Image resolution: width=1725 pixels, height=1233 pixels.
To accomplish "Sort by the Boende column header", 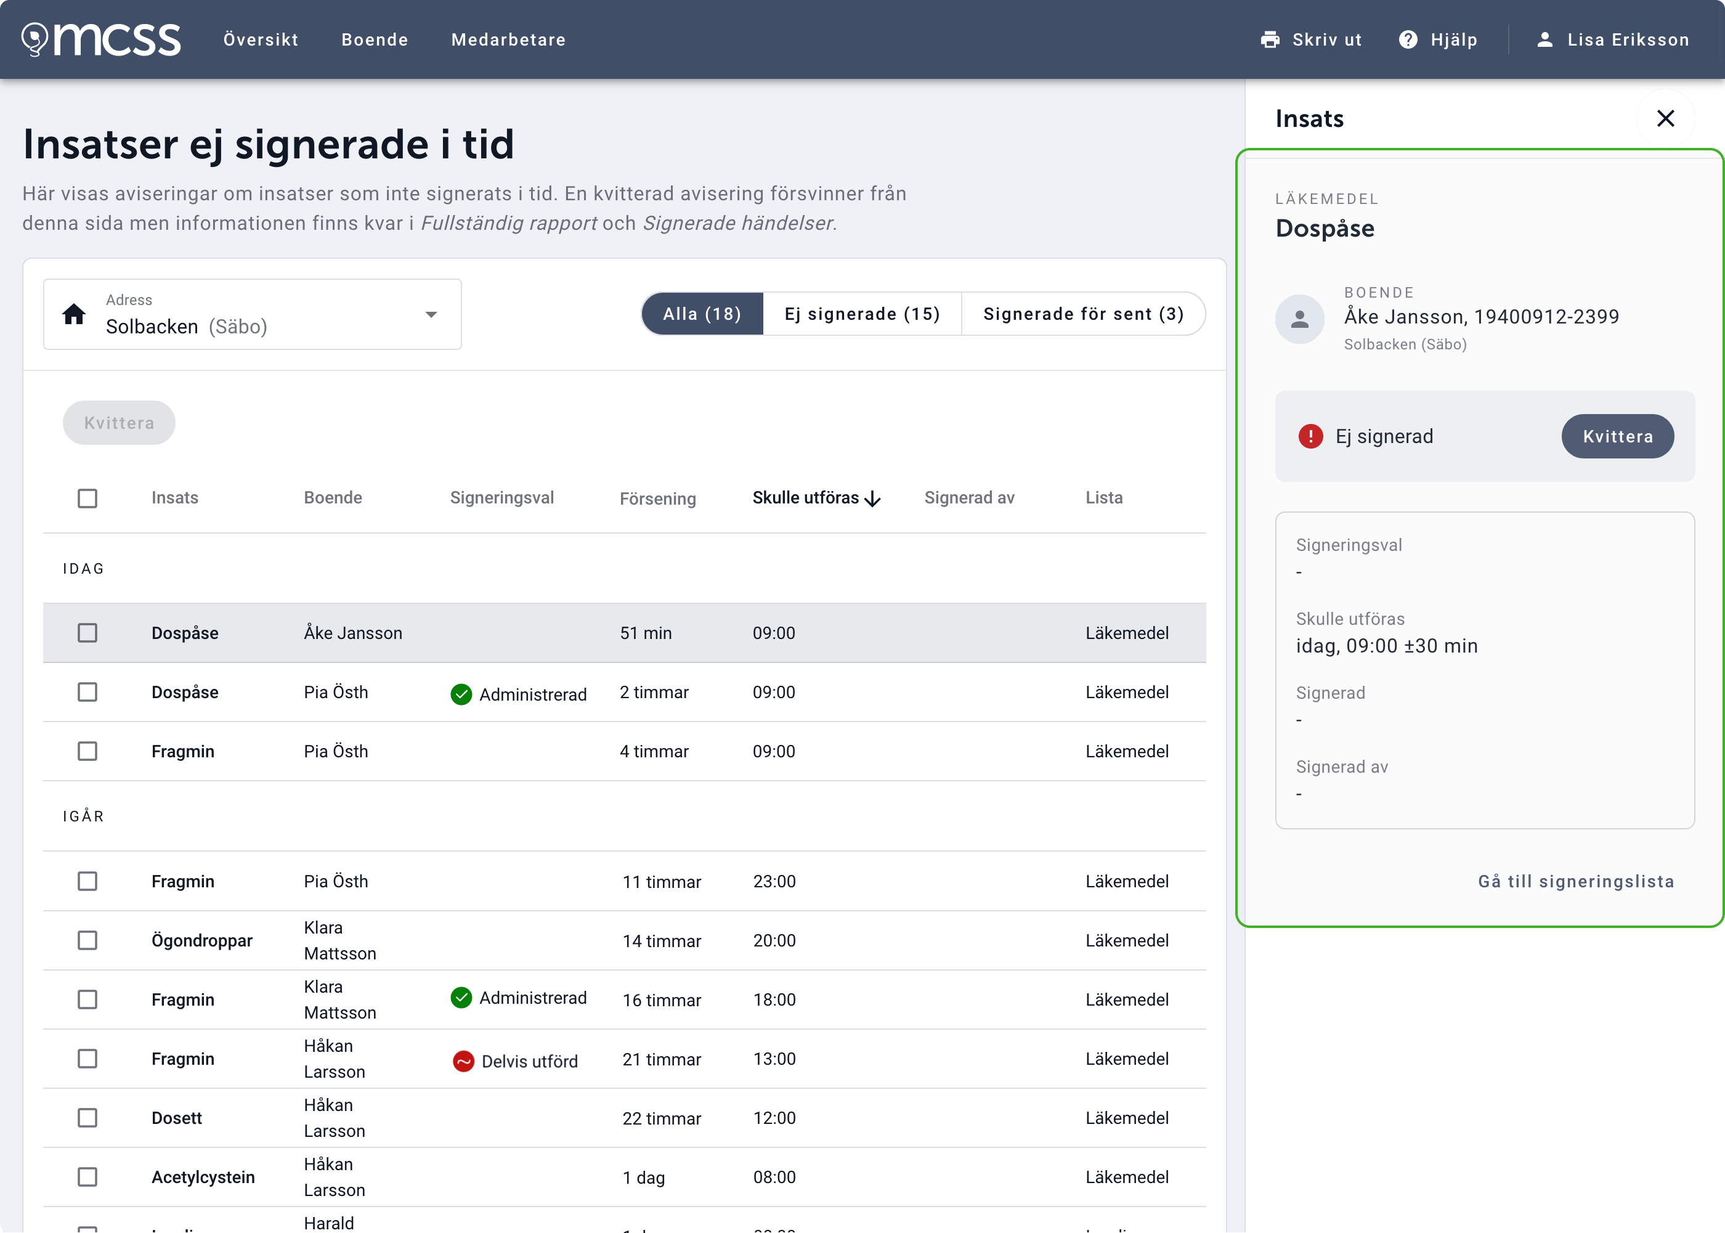I will [x=333, y=498].
